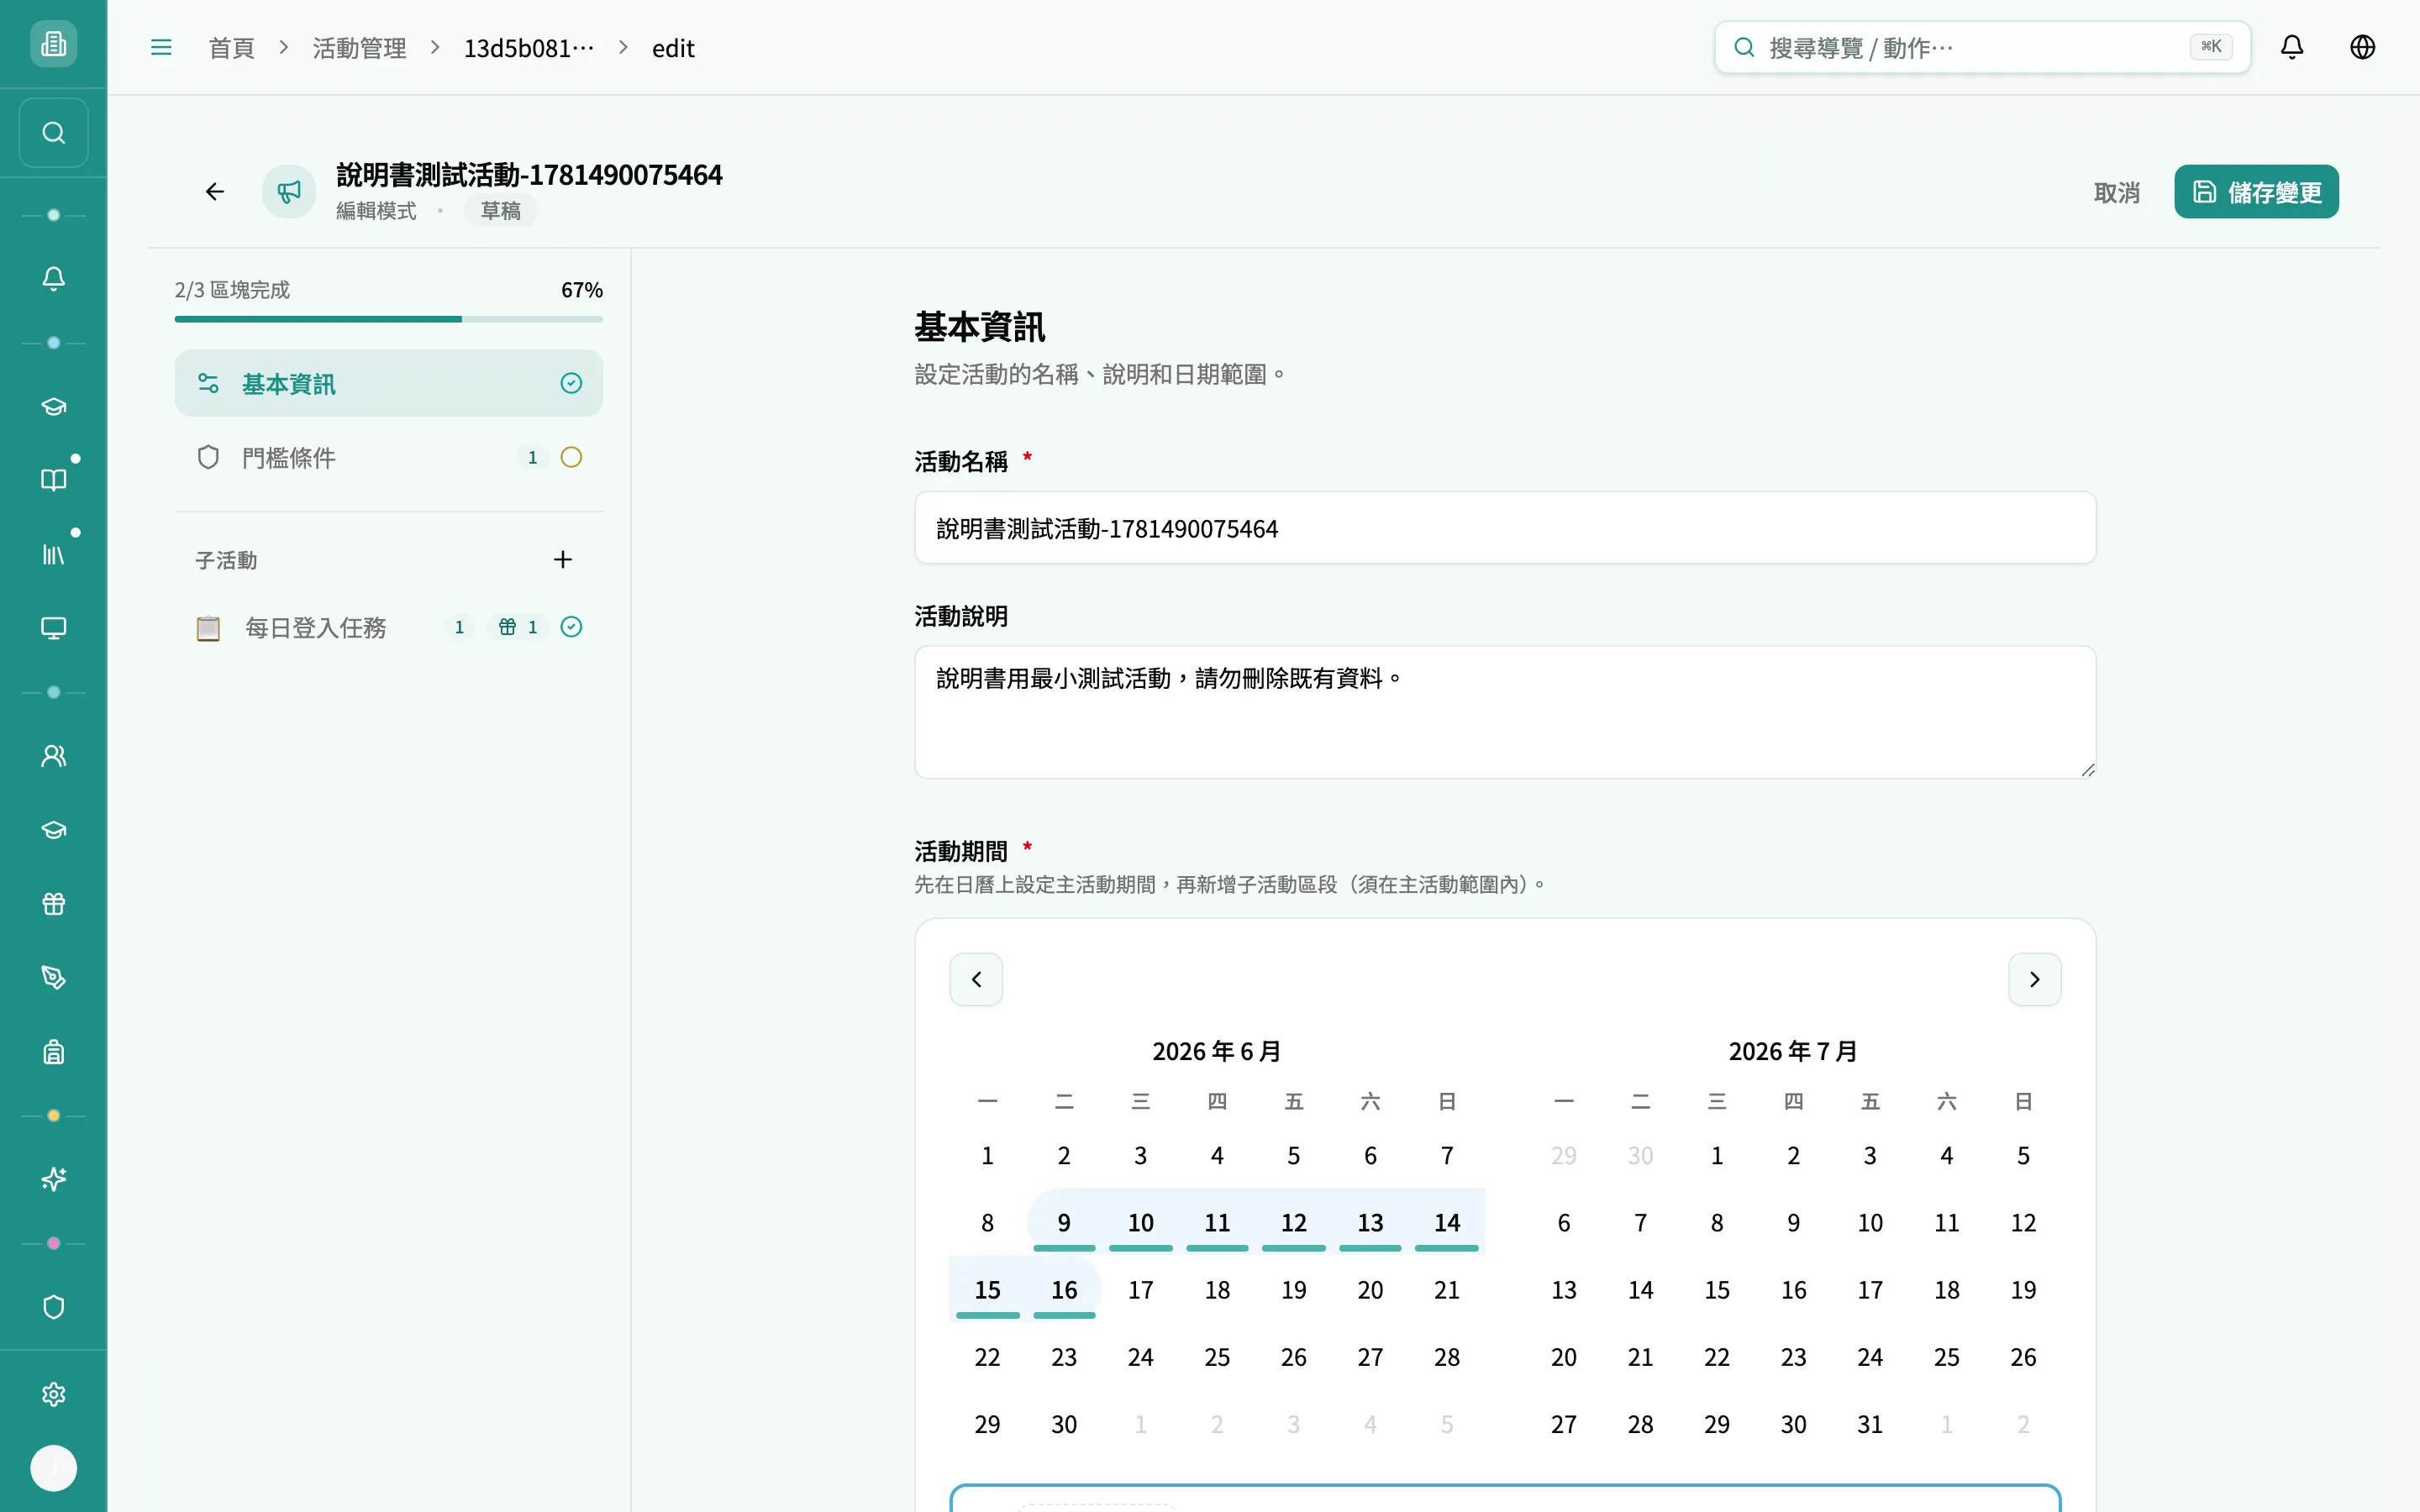
Task: Open the language globe icon
Action: click(2362, 47)
